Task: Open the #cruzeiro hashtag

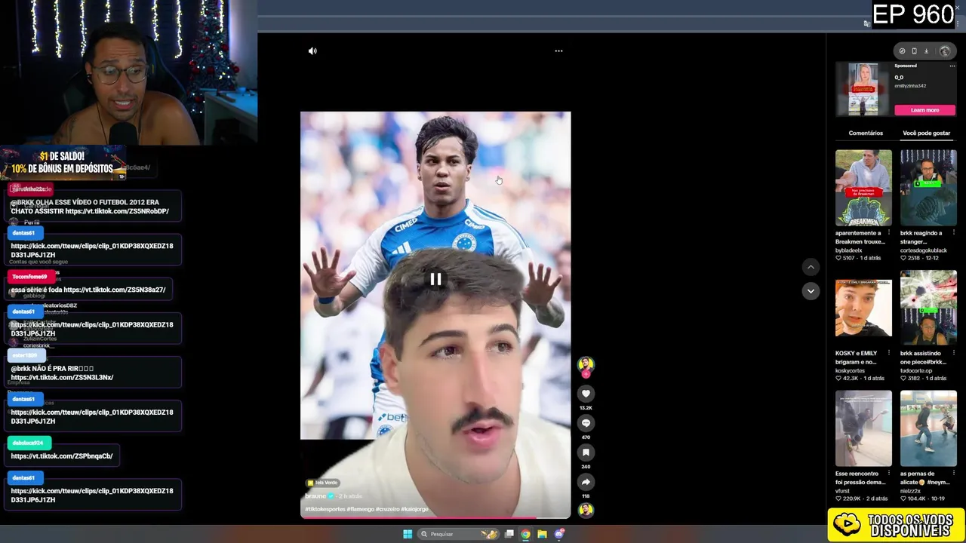Action: 388,509
